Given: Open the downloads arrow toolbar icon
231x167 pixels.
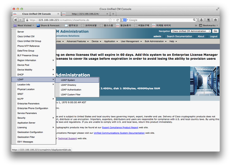Looking at the screenshot, I should tap(201, 20).
